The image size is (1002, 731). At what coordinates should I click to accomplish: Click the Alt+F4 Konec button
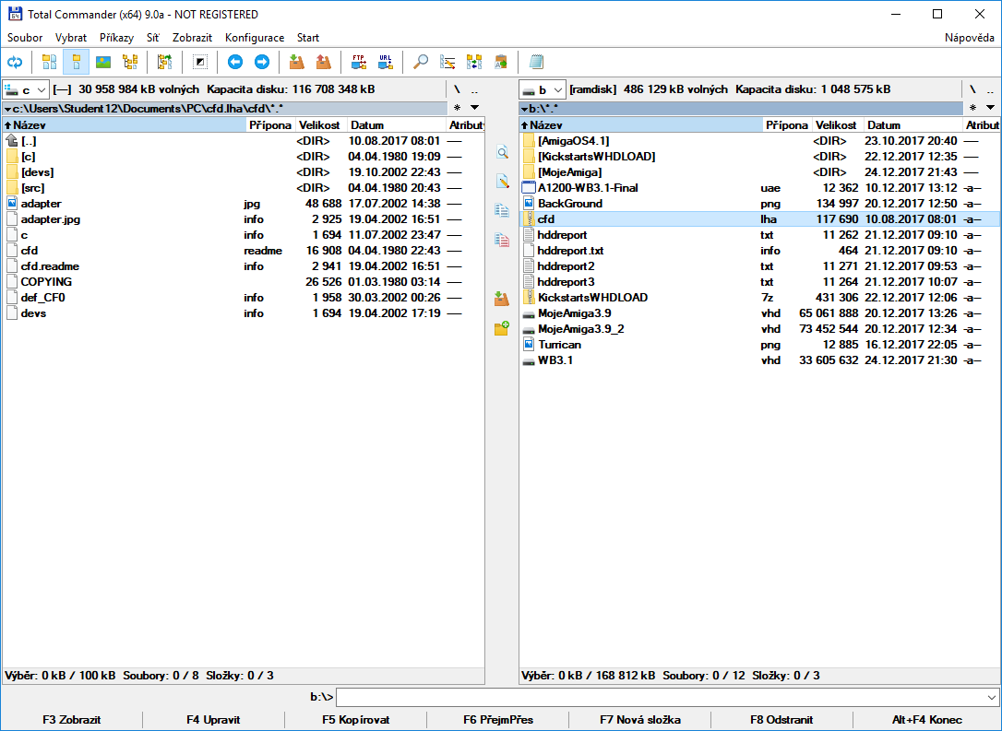tap(927, 720)
